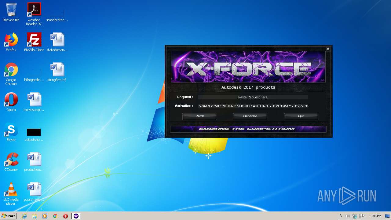This screenshot has width=391, height=220.
Task: Open statedeman... Word document
Action: click(x=57, y=42)
